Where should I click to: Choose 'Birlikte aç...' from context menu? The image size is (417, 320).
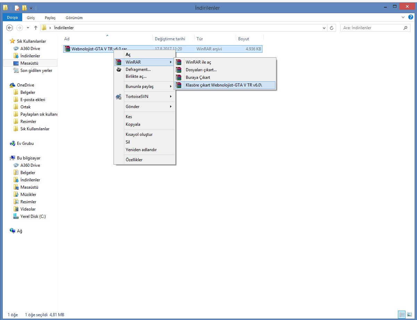[145, 76]
